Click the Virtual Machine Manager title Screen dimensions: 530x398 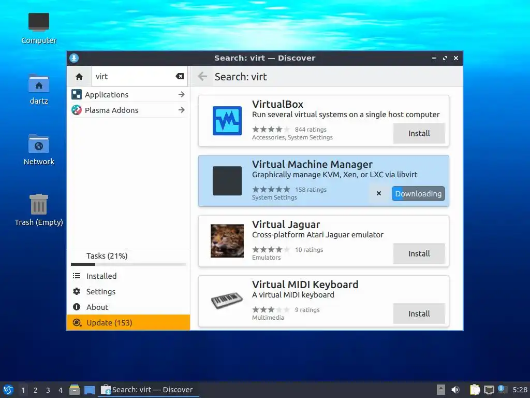click(312, 164)
